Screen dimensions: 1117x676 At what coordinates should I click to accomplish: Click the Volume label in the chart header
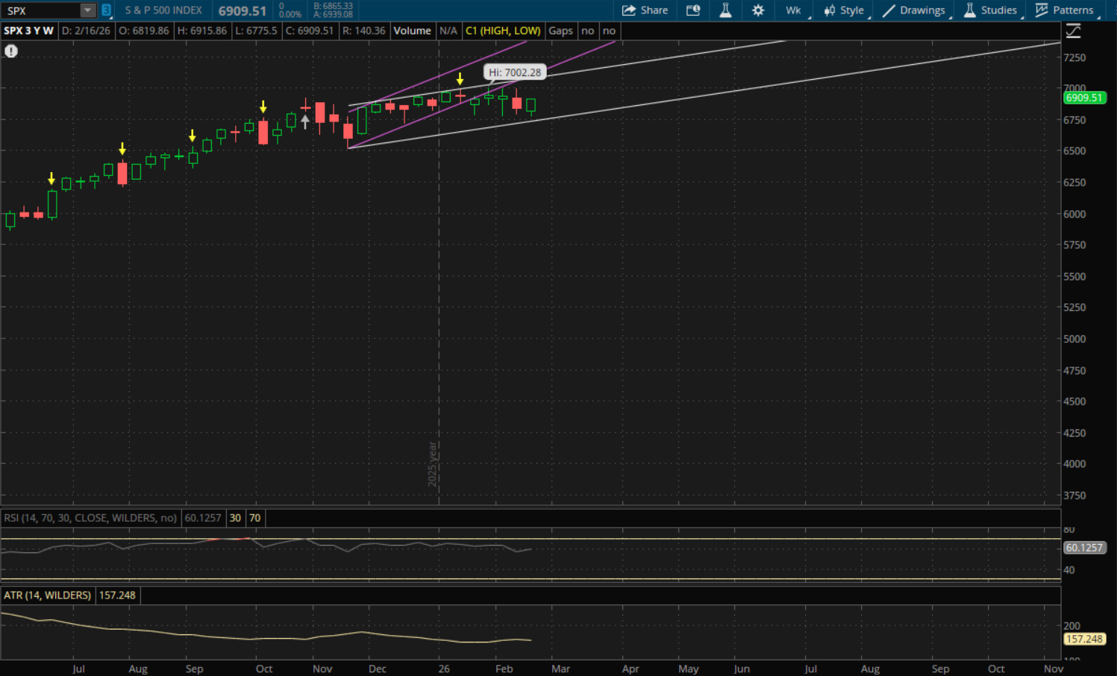point(412,31)
